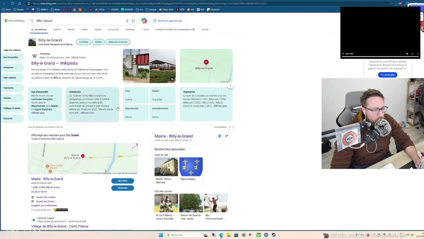Open Microsoft Edge from the taskbar

coord(221,235)
